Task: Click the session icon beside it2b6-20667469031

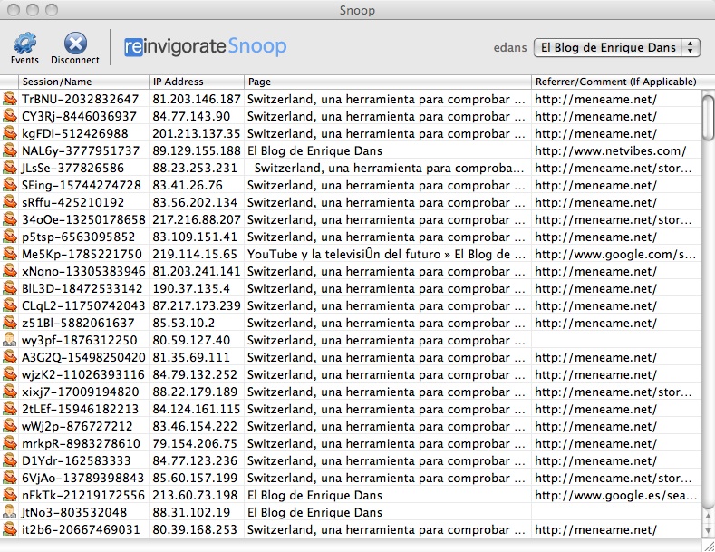Action: pyautogui.click(x=10, y=529)
